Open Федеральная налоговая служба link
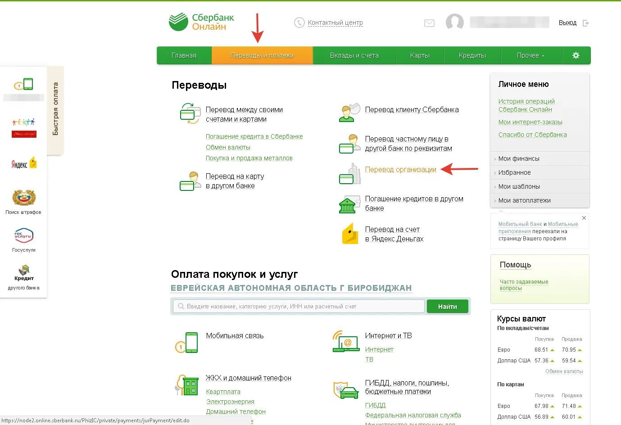 point(413,415)
